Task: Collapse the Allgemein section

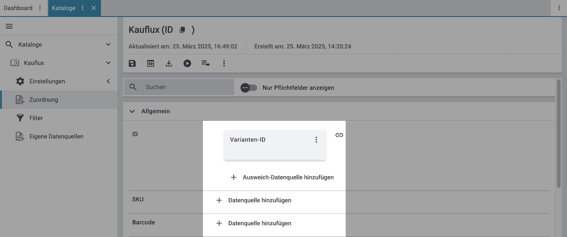Action: pyautogui.click(x=132, y=111)
